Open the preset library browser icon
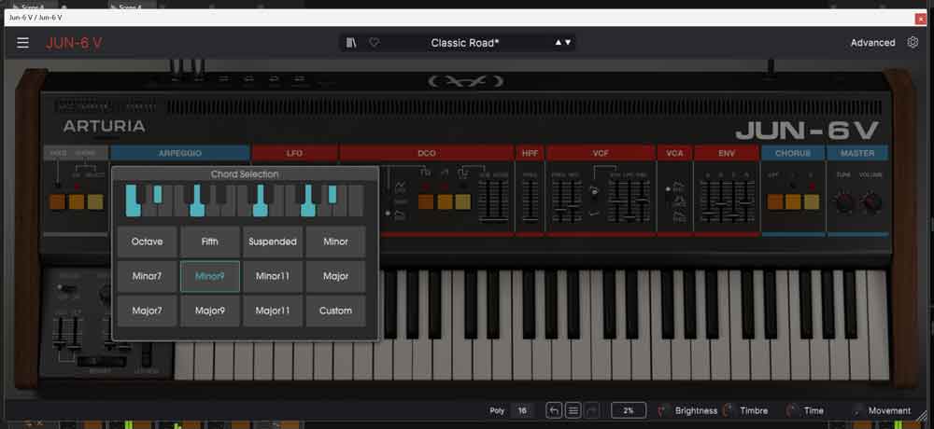The width and height of the screenshot is (934, 429). pos(351,43)
